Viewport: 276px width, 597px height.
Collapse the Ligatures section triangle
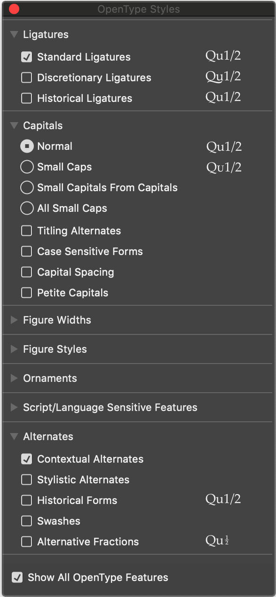[x=14, y=34]
